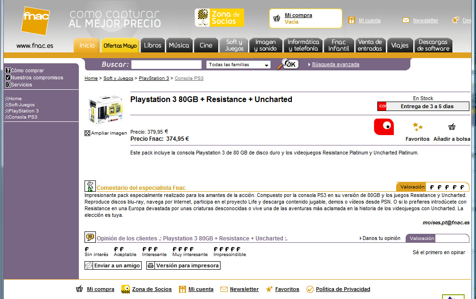Select the one-star Sin interés rating
Viewport: 476px width, 299px height.
coord(87,249)
